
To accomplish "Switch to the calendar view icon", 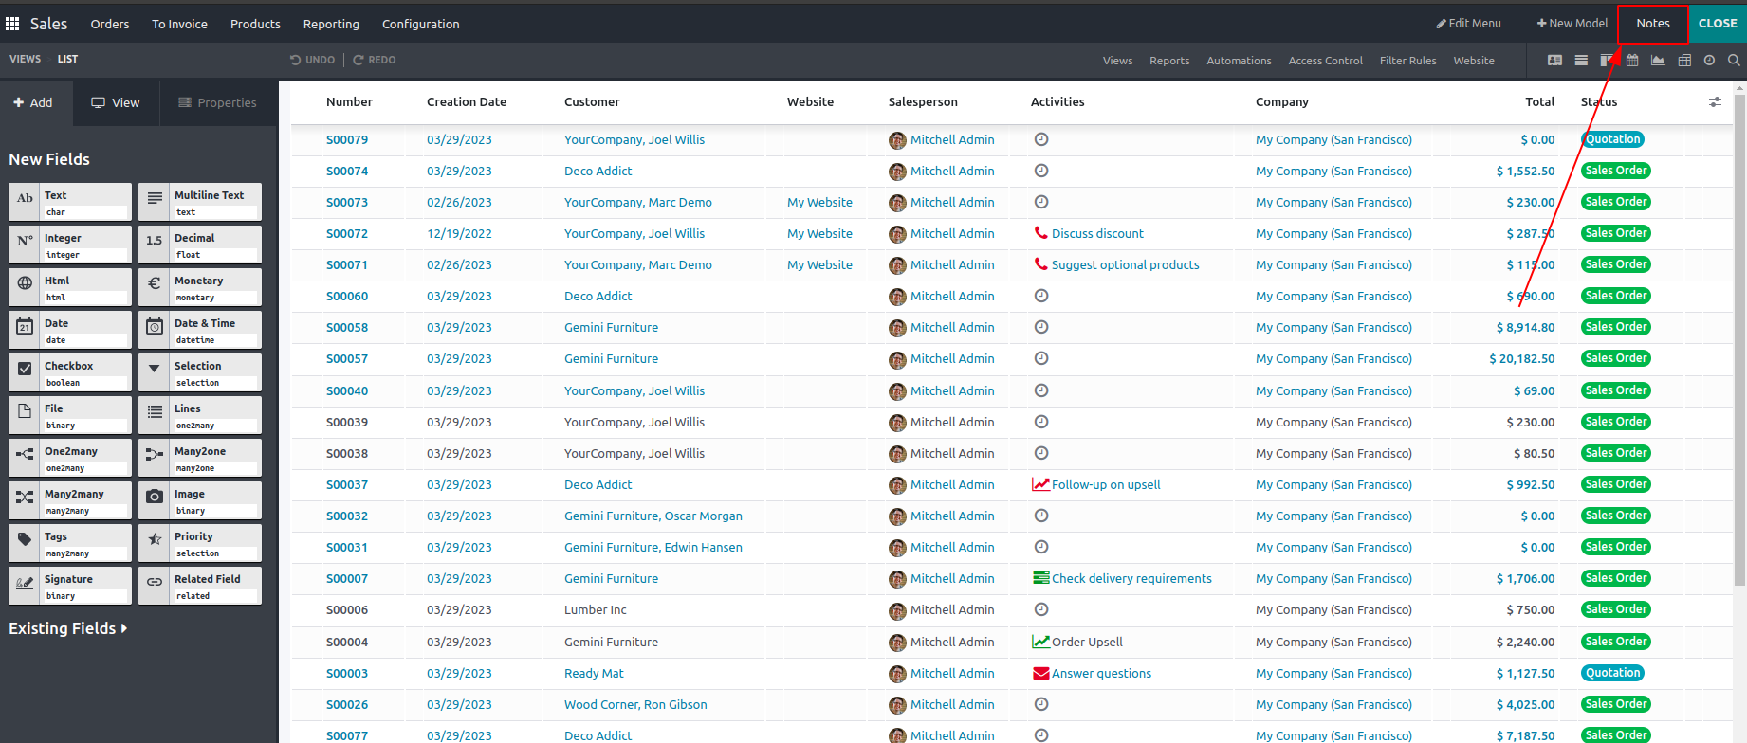I will (1632, 60).
